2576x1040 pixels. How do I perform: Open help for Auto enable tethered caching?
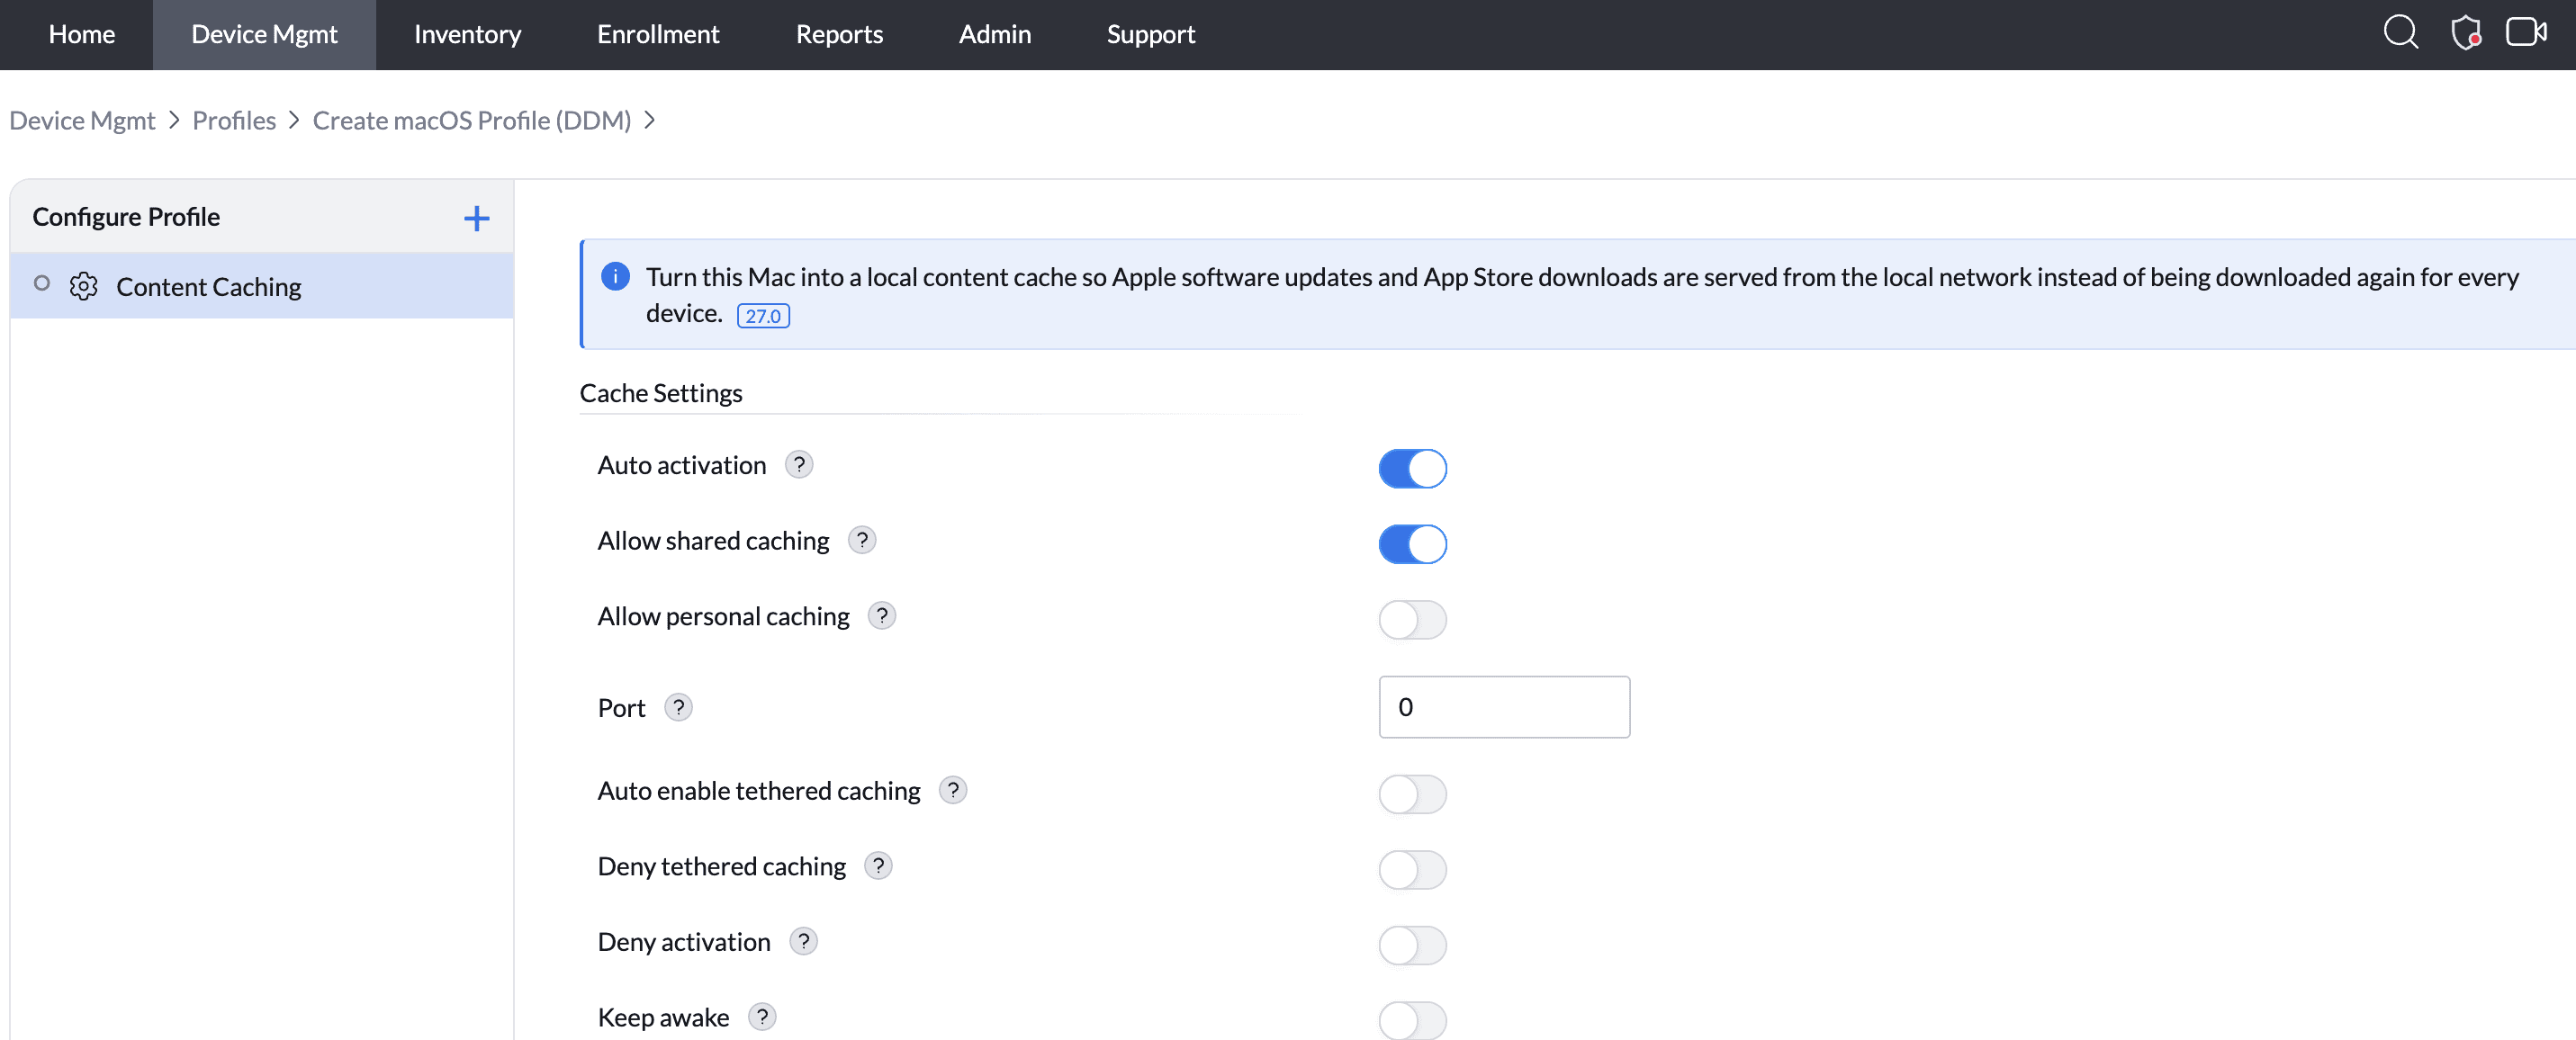[x=953, y=790]
